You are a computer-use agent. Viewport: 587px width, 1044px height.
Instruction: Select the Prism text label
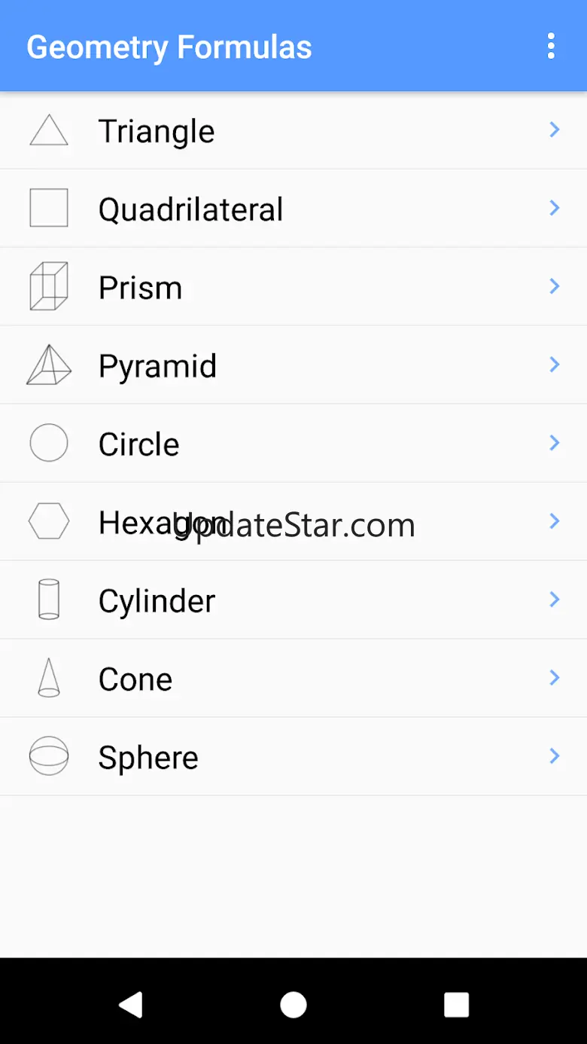(141, 288)
